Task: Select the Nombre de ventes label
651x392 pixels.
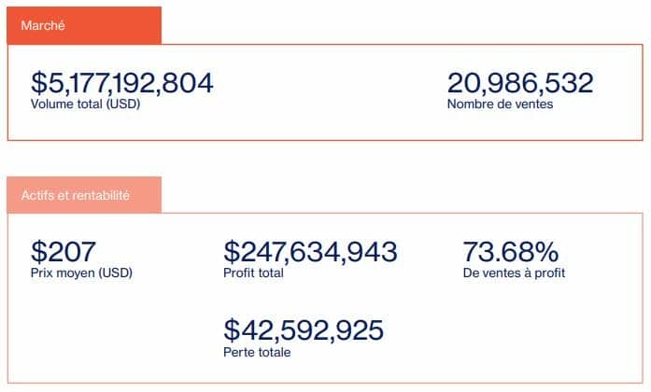Action: (x=500, y=105)
